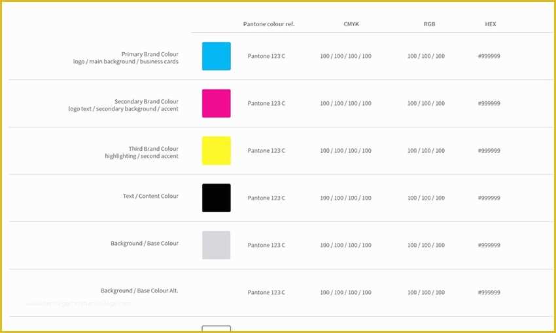
Task: Select 'logo / main background / business cards' text
Action: pyautogui.click(x=126, y=61)
